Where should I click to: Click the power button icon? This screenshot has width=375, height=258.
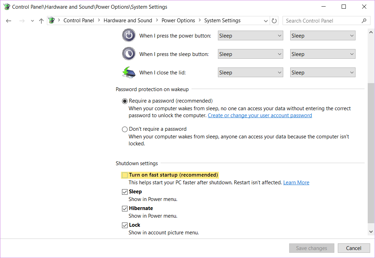(129, 35)
